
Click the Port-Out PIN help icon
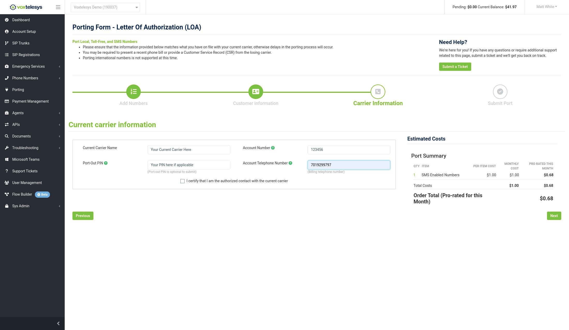(106, 163)
